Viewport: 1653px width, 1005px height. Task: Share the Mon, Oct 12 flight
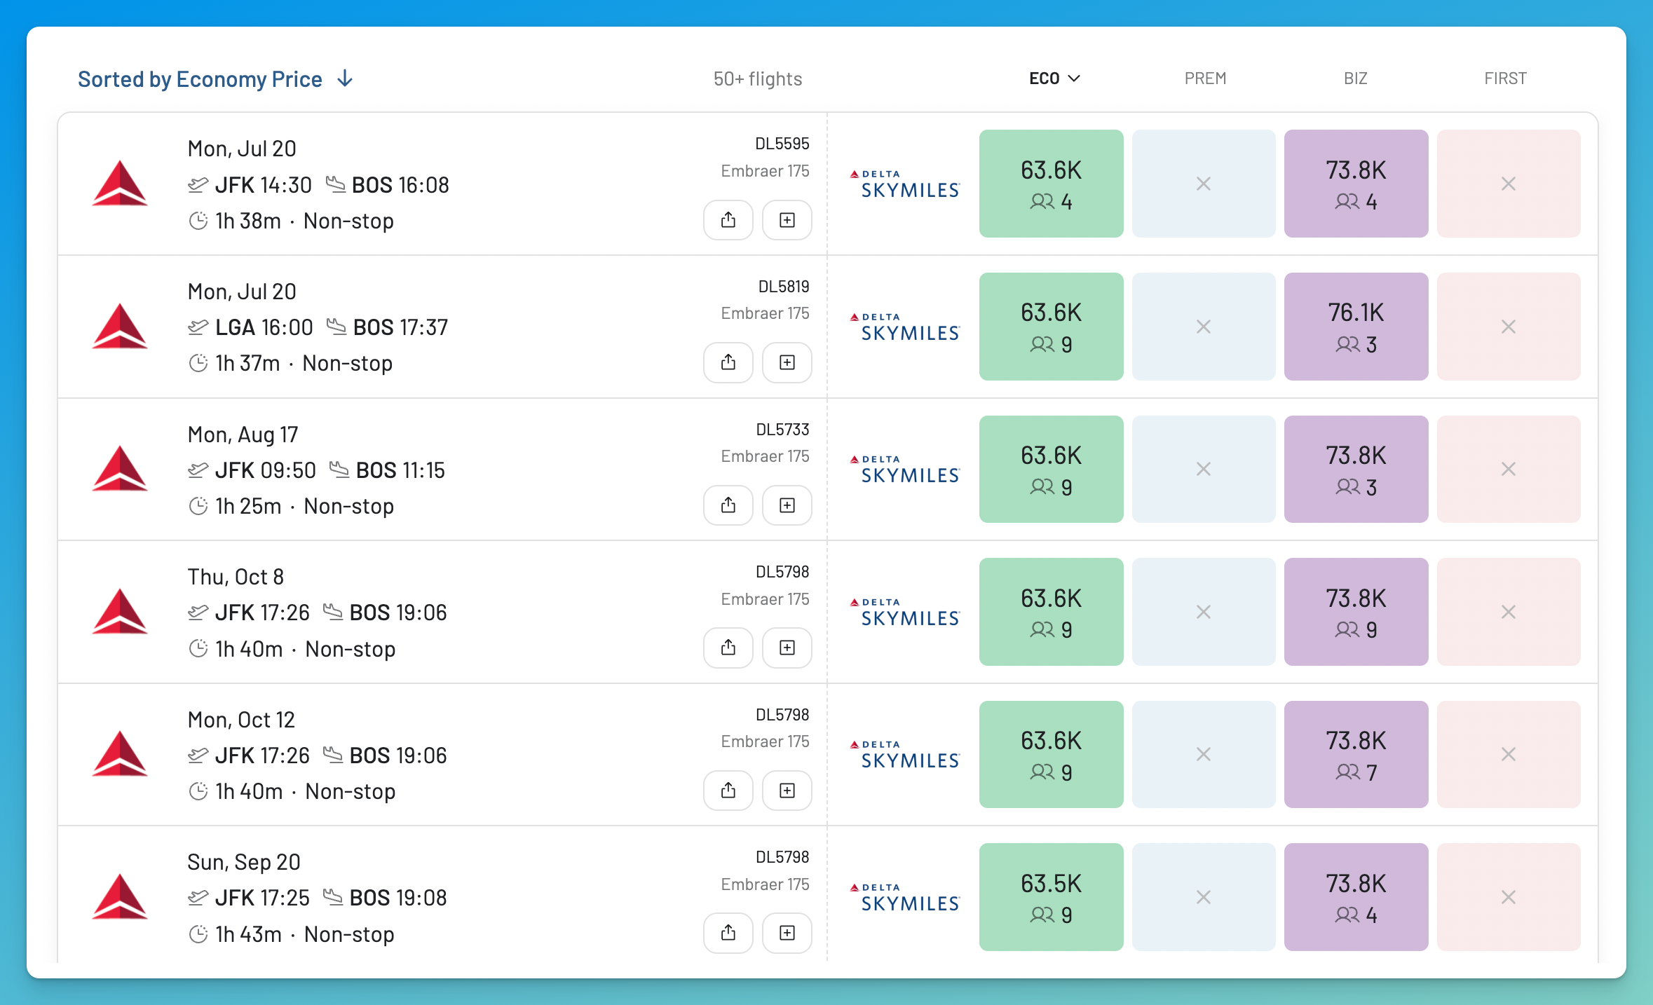728,791
